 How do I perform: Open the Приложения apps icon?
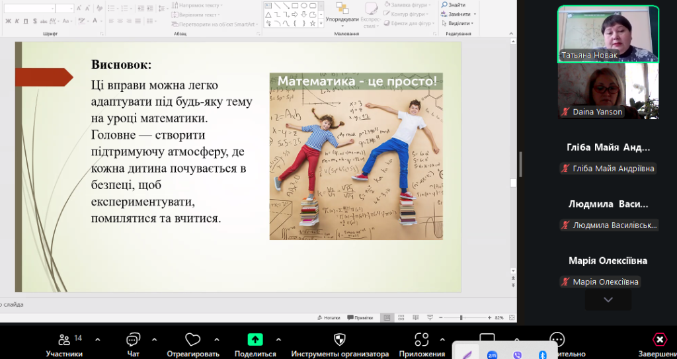[421, 340]
